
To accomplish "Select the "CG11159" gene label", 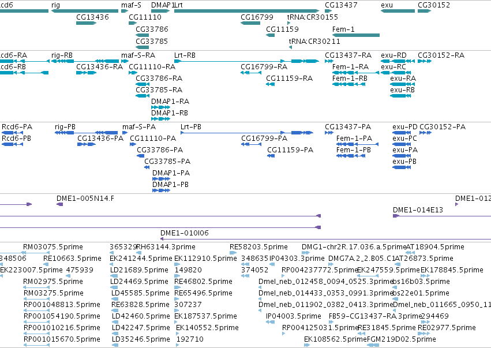I will (282, 29).
